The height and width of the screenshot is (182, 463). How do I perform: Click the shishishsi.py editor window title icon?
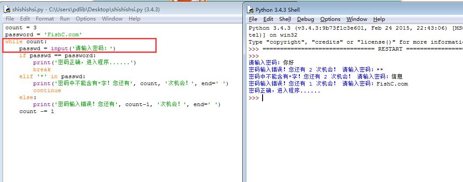7,9
